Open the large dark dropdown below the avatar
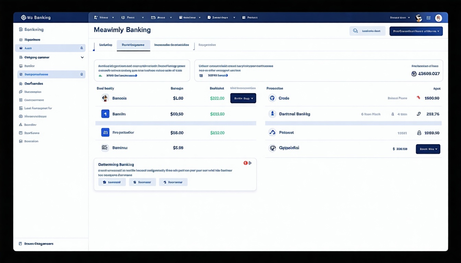 [416, 31]
